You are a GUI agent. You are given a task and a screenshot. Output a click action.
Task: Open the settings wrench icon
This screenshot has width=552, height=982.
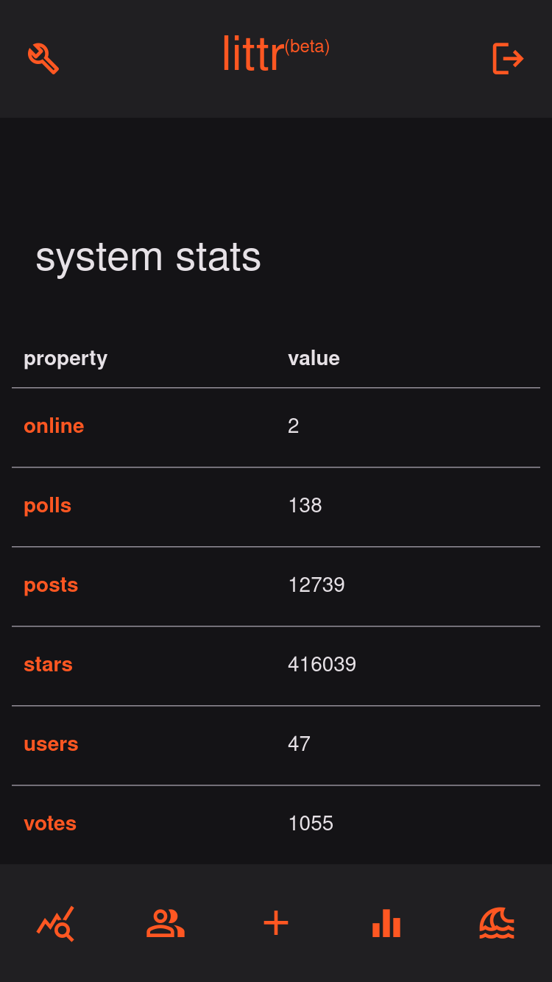(x=43, y=59)
